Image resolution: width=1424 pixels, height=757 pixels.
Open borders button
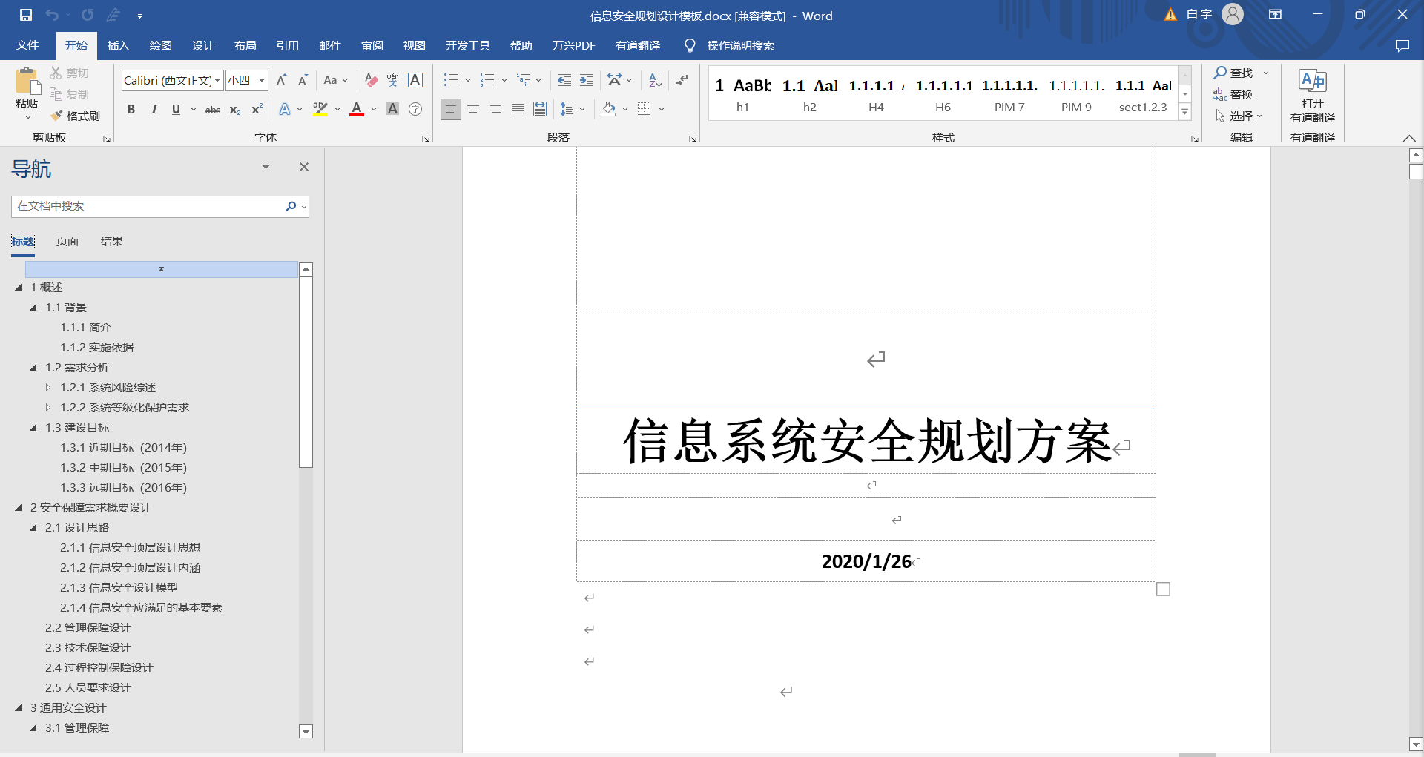(x=645, y=109)
